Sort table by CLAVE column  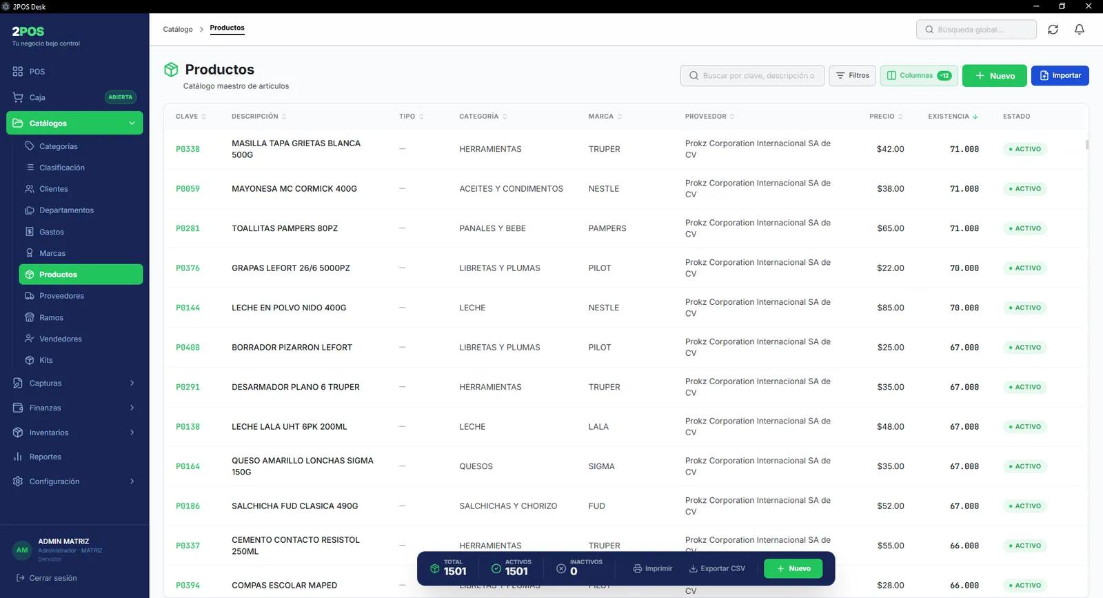(x=191, y=117)
